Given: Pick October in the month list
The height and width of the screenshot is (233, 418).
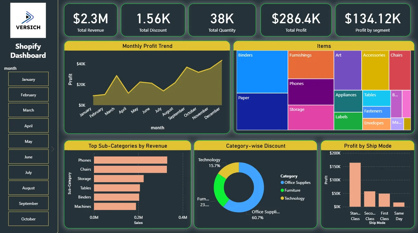Looking at the screenshot, I should point(29,219).
